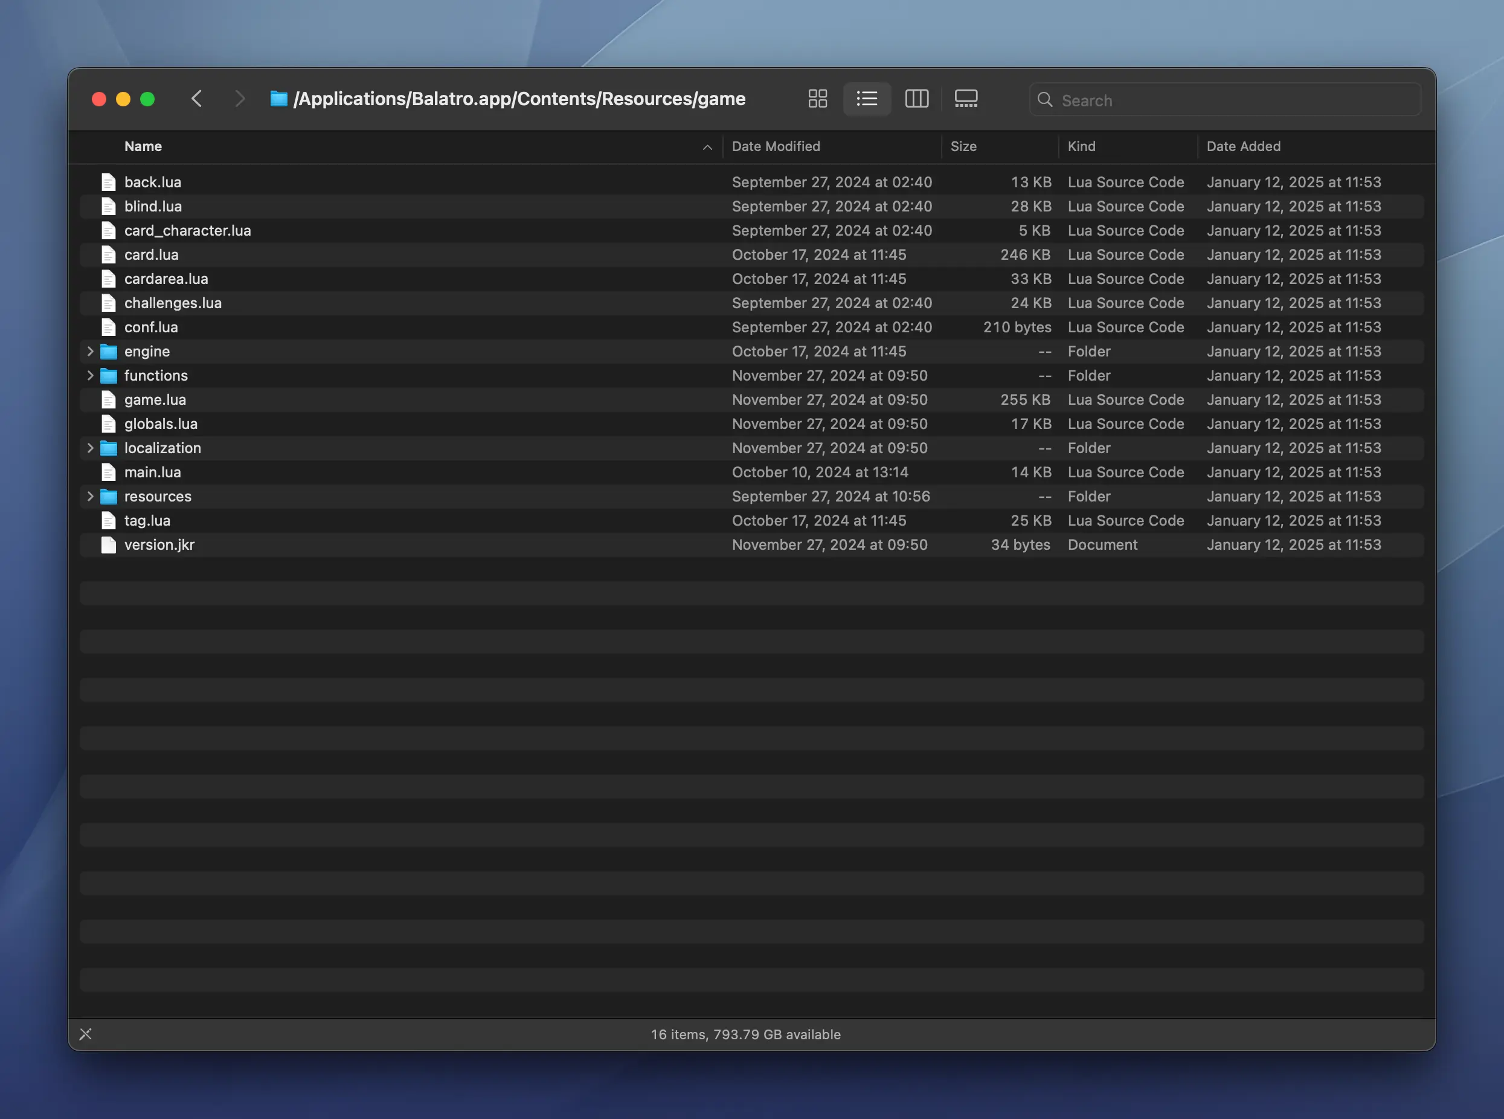Click the magnifying glass search icon

1045,100
